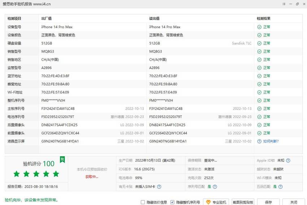The height and width of the screenshot is (205, 307).
Task: Click the green check icon in 蜂窝地址 row
Action: (259, 84)
